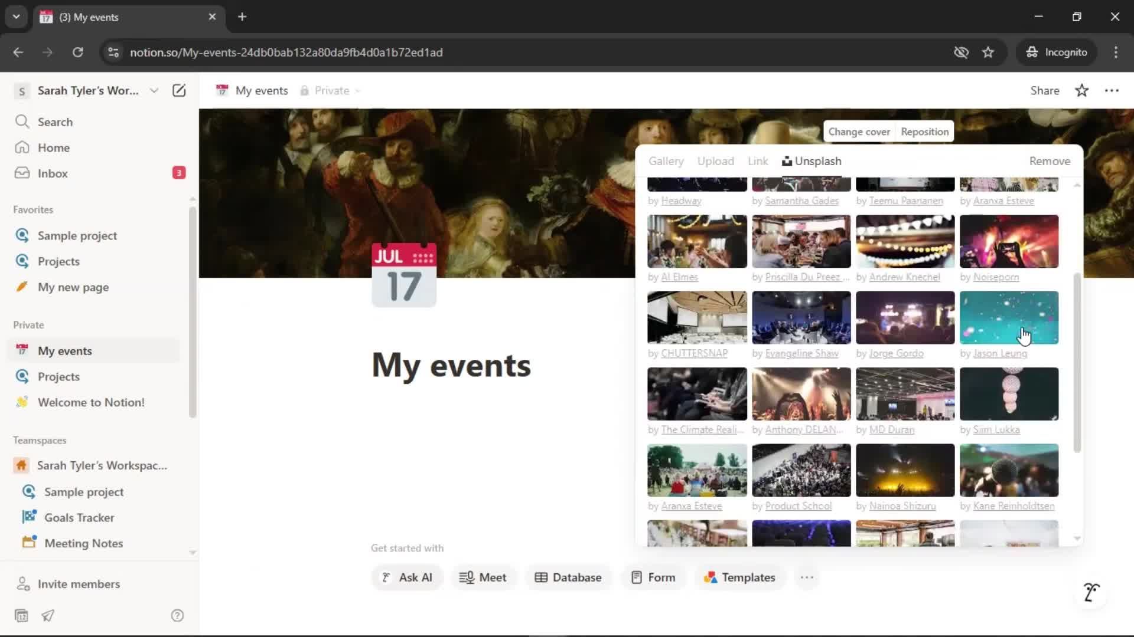This screenshot has width=1134, height=637.
Task: Open Teemu Paananen author link
Action: click(x=906, y=201)
